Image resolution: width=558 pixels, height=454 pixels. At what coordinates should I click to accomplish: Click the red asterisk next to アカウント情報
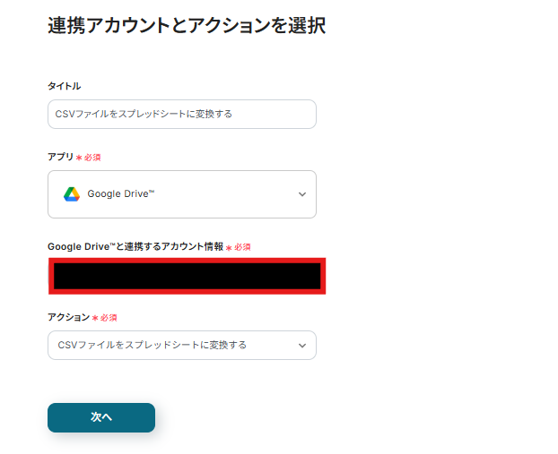229,247
